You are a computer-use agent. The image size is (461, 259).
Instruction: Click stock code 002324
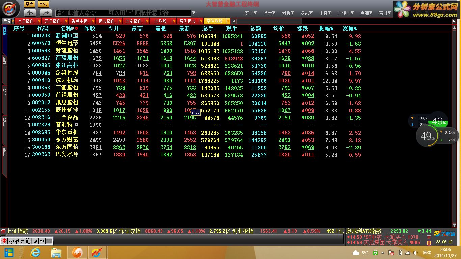click(x=41, y=125)
